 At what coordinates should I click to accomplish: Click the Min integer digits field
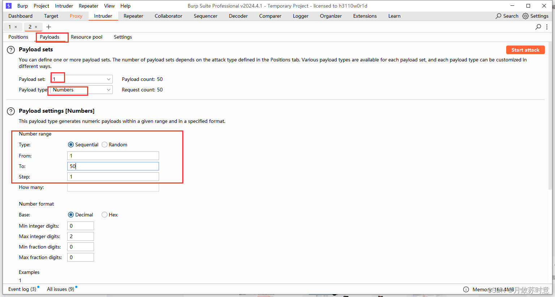tap(81, 226)
